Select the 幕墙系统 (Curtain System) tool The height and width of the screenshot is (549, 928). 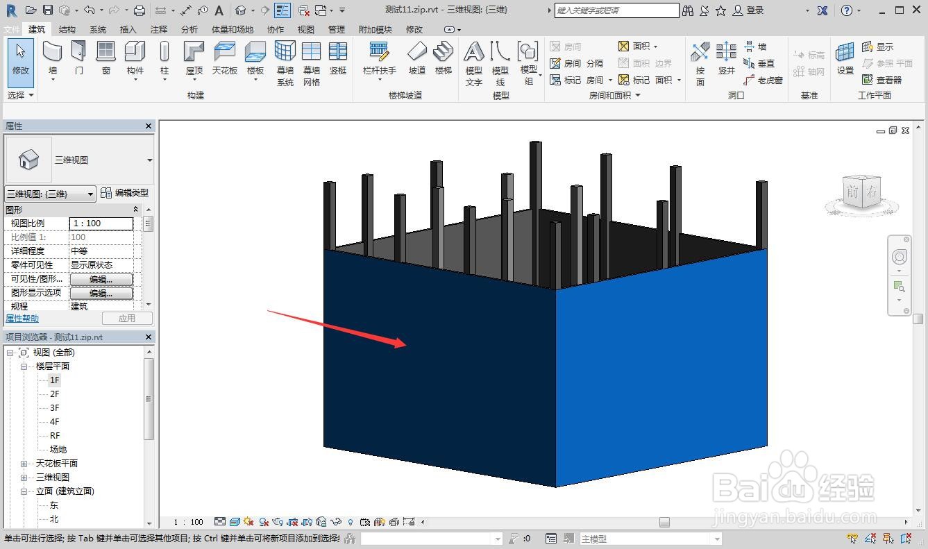[x=285, y=62]
